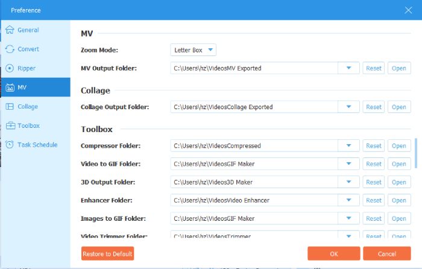Click the Toolbox briefcase icon
This screenshot has height=269, width=422.
click(x=10, y=125)
